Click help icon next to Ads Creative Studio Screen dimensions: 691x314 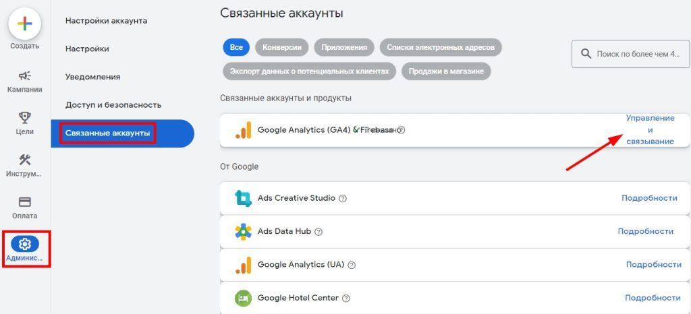point(342,198)
